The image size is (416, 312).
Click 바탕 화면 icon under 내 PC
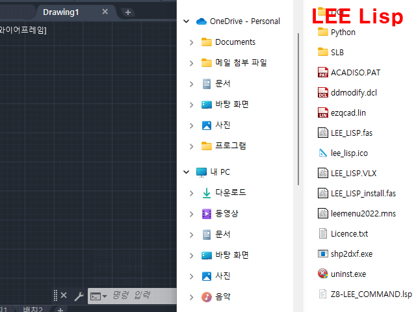click(x=207, y=255)
